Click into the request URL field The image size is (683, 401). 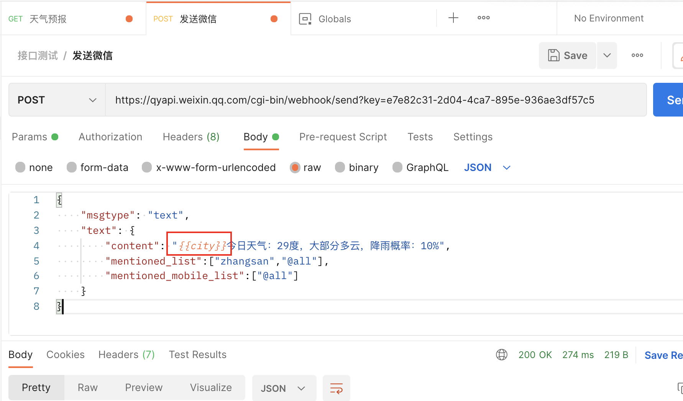point(376,100)
